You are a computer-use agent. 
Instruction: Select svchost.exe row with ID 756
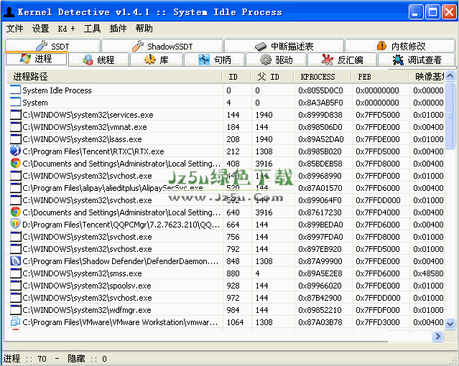[226, 236]
